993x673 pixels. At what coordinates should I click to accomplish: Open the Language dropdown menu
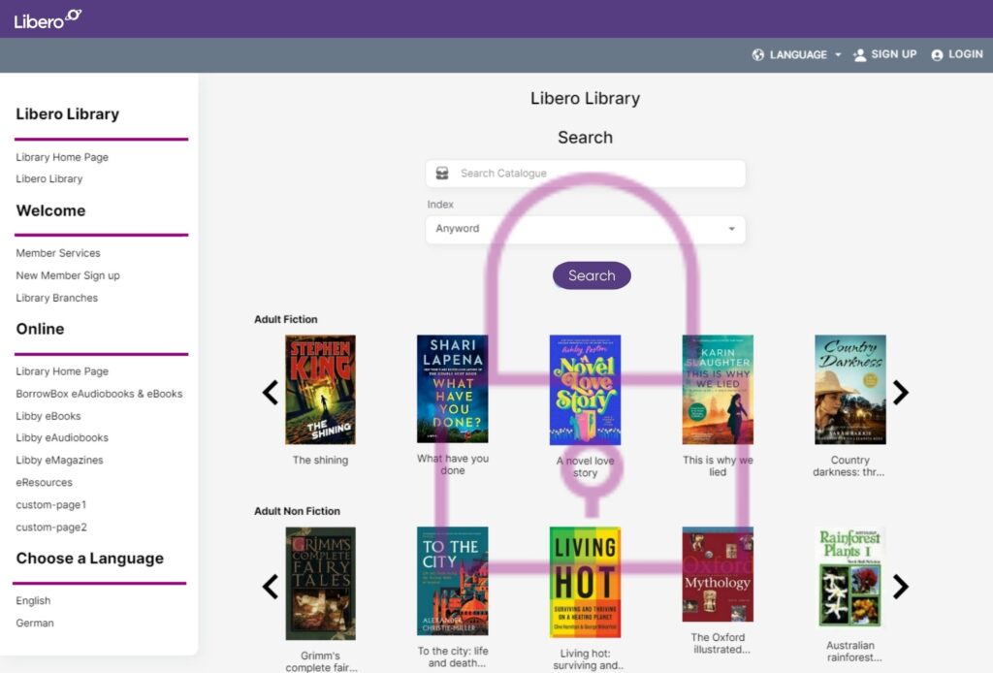797,55
